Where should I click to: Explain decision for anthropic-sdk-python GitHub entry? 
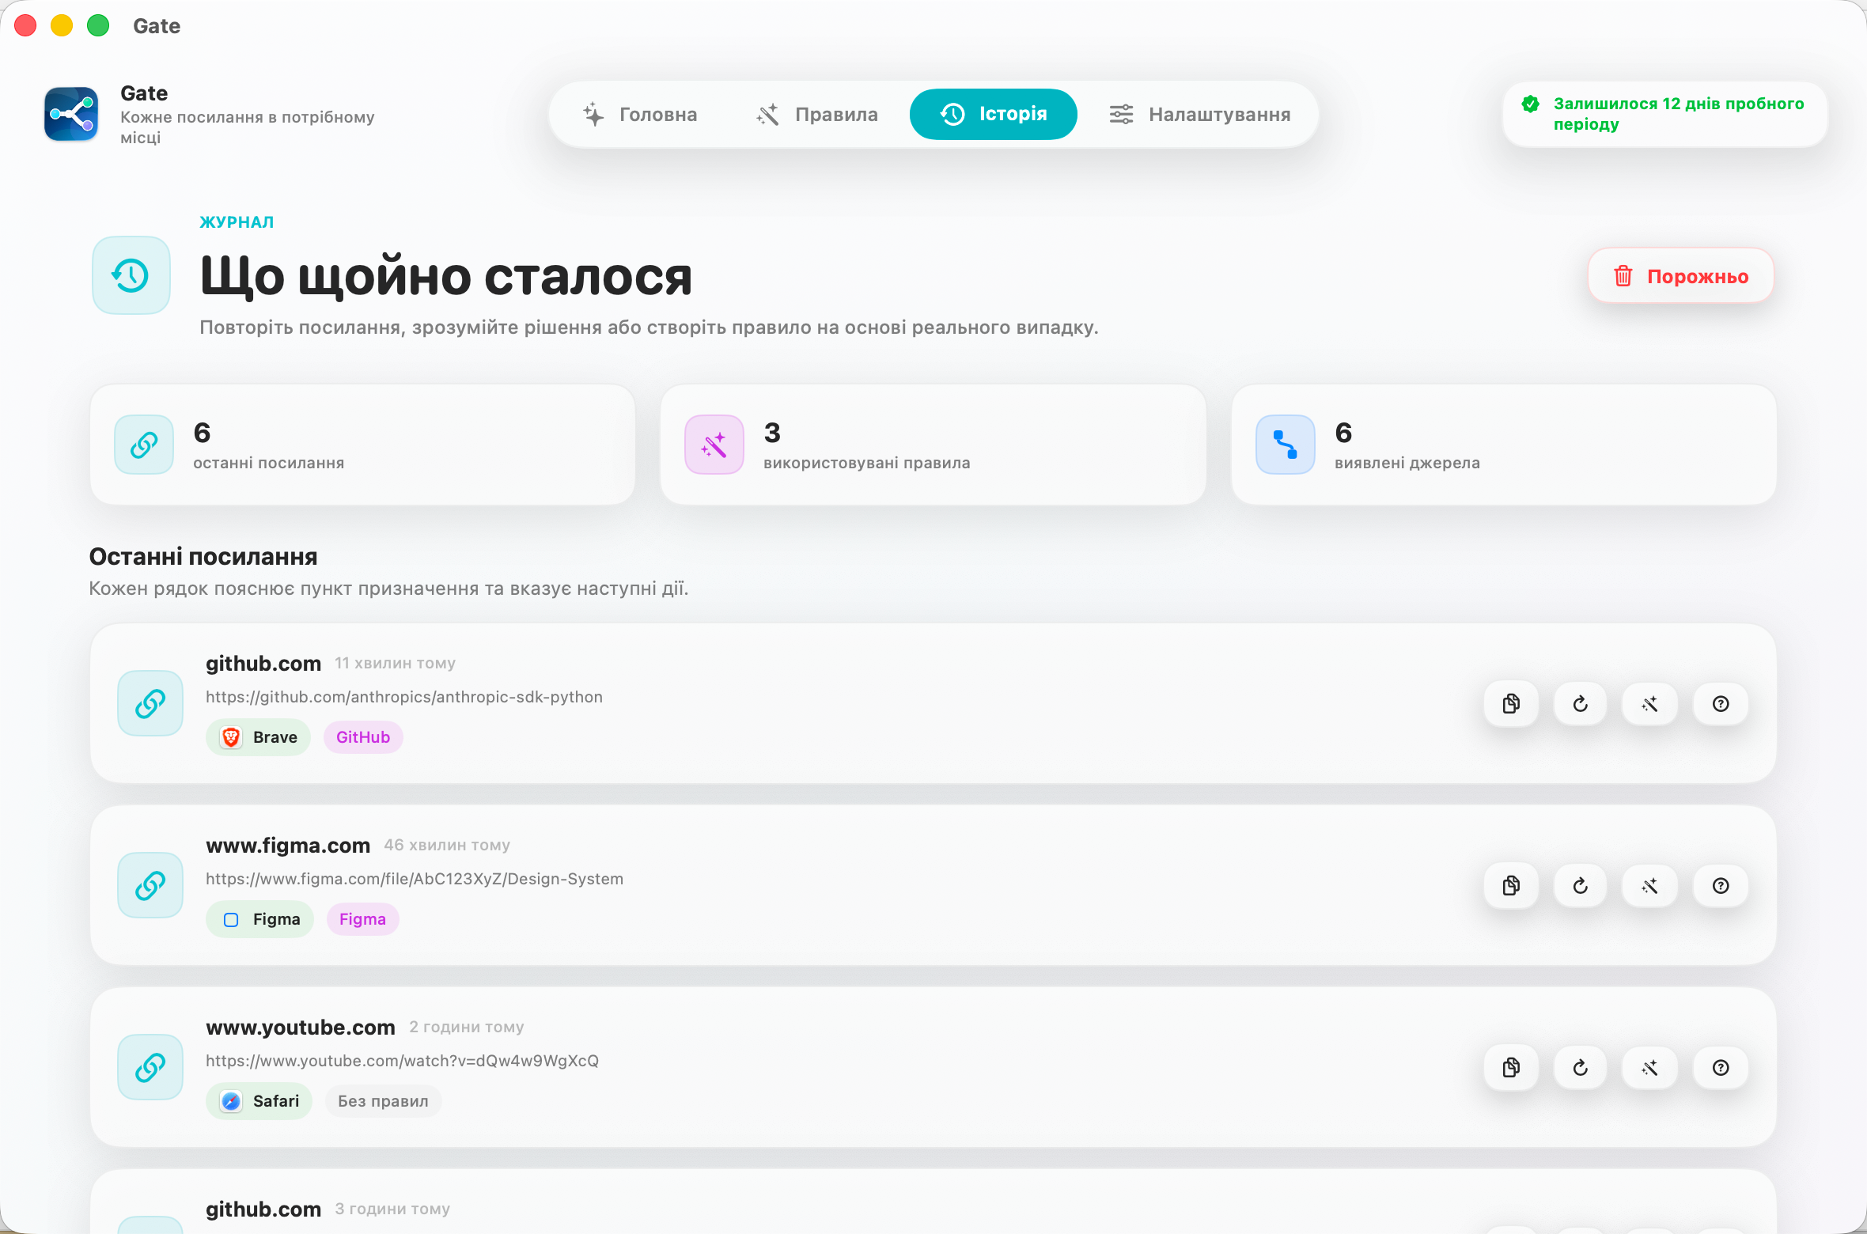click(1721, 704)
